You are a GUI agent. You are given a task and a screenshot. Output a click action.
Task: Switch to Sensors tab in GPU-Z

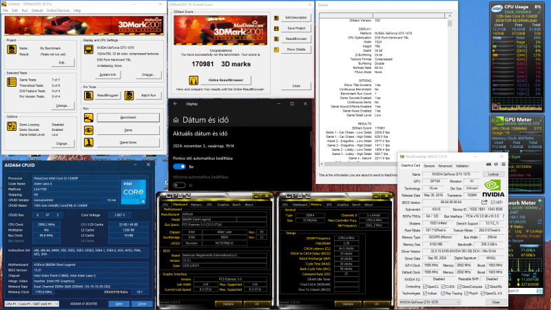[429, 166]
